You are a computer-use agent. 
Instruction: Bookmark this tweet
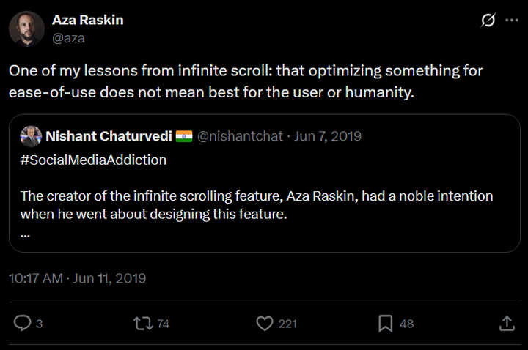point(386,323)
